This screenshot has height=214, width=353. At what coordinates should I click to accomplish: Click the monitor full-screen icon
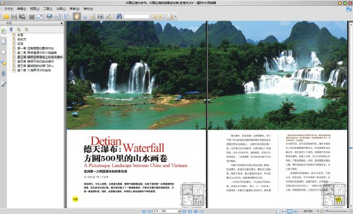[49, 16]
